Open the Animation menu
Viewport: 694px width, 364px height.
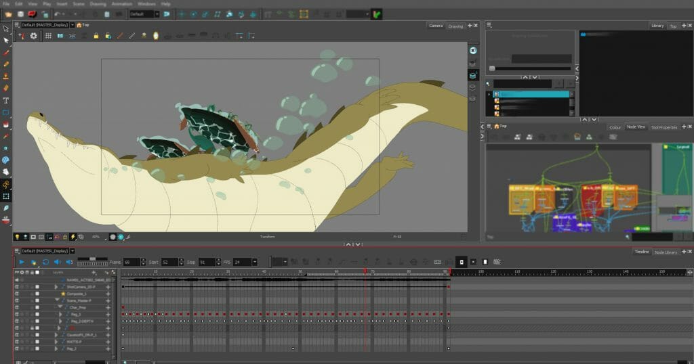tap(122, 4)
